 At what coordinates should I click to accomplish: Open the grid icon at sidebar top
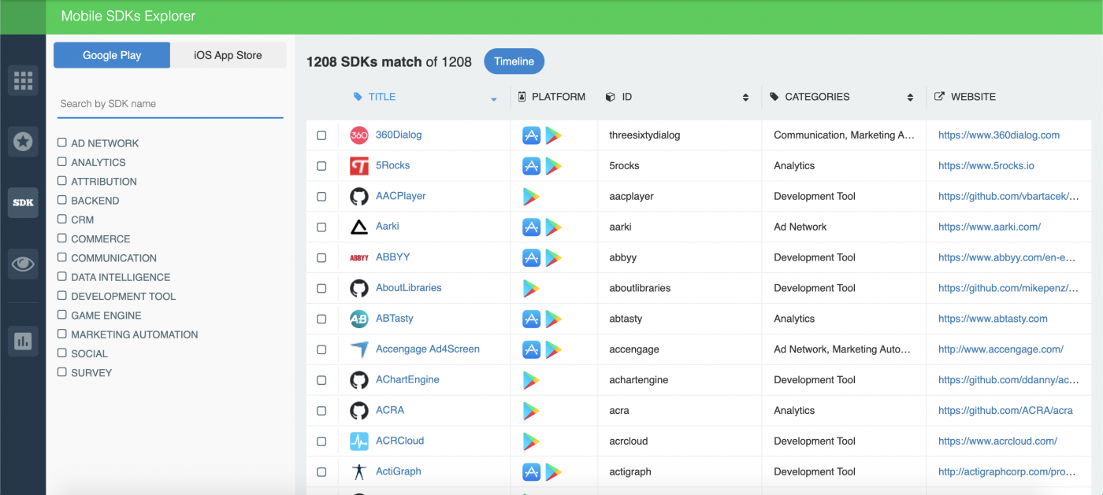pos(23,79)
